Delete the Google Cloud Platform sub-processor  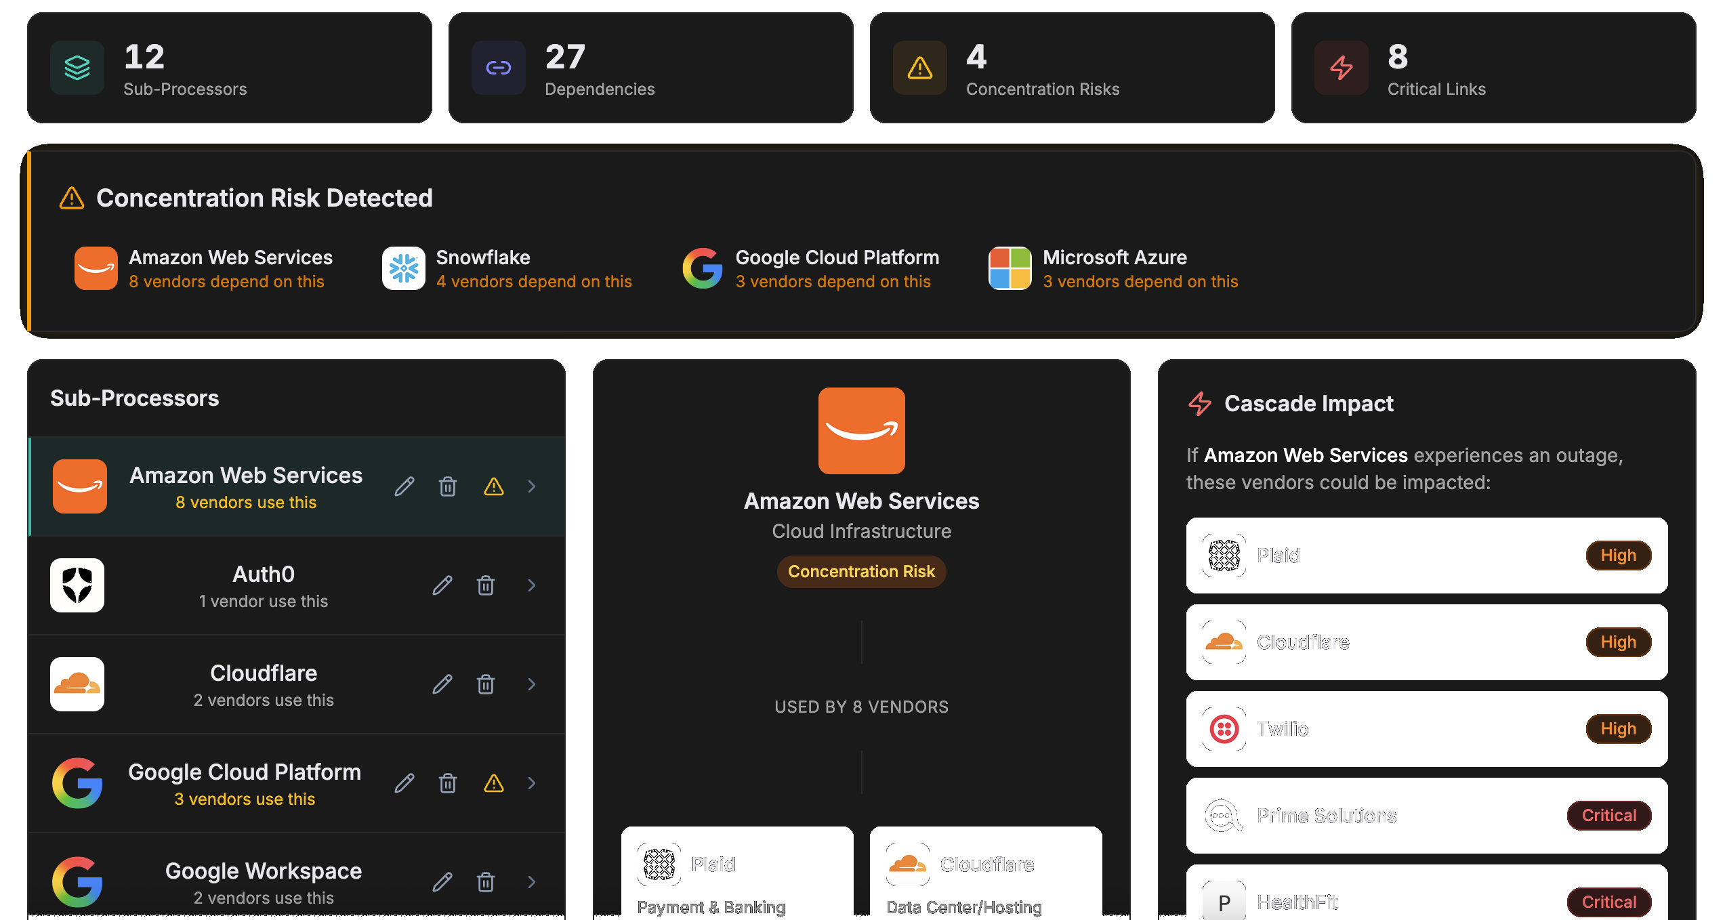coord(448,783)
